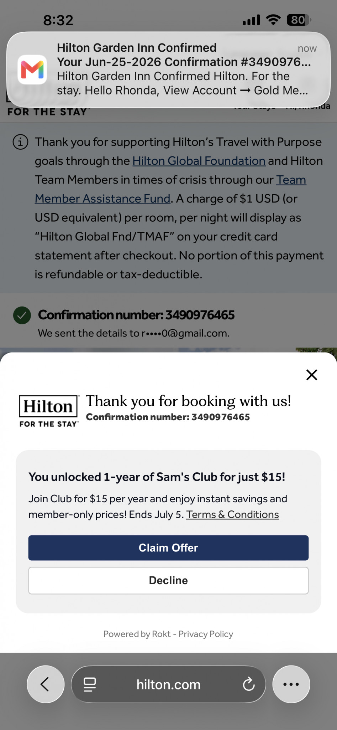Tap the Wi-Fi status icon

pyautogui.click(x=273, y=20)
